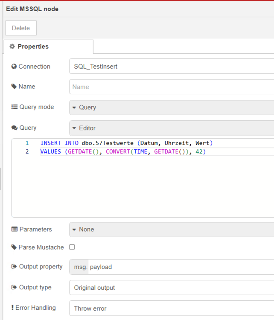Click the tag icon beside Parse Mustache
Image resolution: width=274 pixels, height=320 pixels.
point(14,247)
